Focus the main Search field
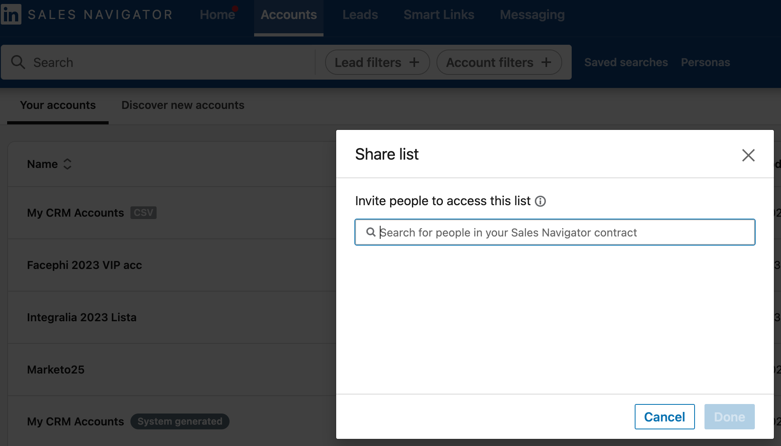781x446 pixels. click(159, 62)
